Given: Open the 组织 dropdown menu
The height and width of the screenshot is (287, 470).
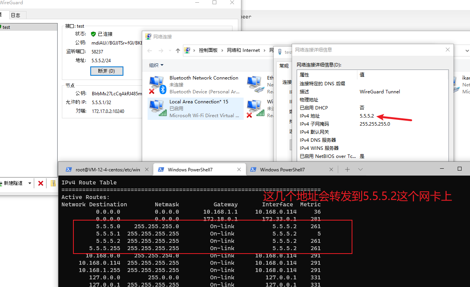Looking at the screenshot, I should pyautogui.click(x=156, y=65).
